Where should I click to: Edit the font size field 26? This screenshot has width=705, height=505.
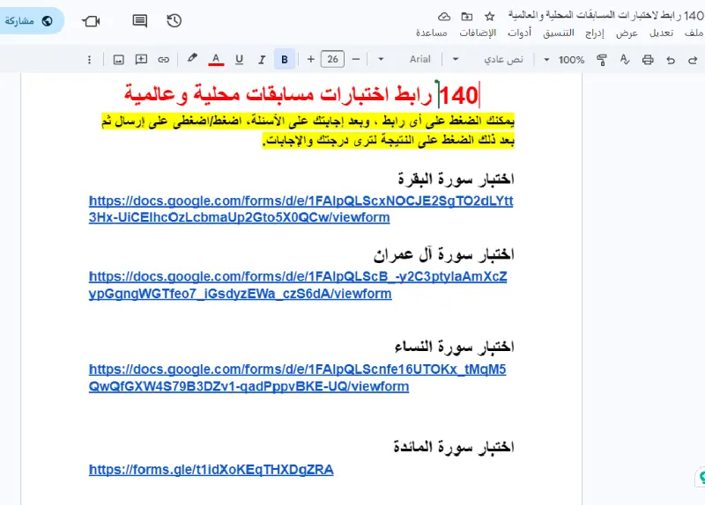[333, 59]
